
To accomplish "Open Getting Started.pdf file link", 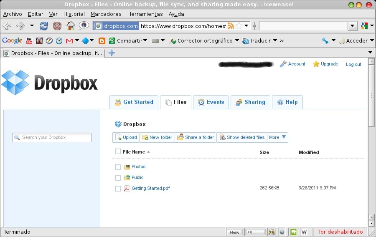I will click(150, 189).
